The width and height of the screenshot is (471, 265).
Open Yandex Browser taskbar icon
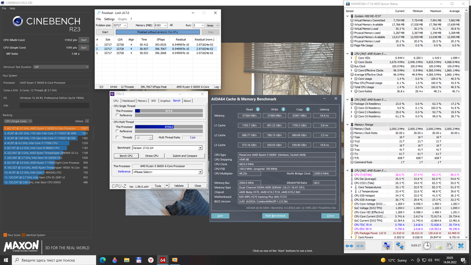pos(151,260)
